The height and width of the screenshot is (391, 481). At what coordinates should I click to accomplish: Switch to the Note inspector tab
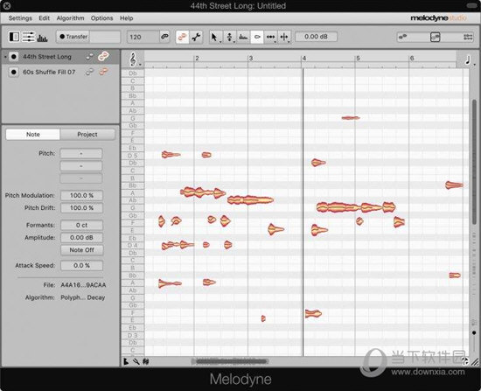(x=33, y=134)
